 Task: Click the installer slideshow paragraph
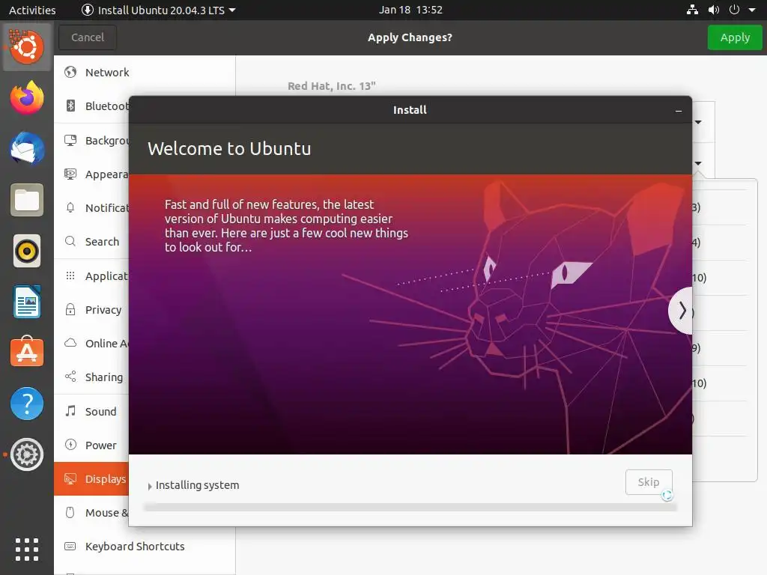click(x=286, y=225)
